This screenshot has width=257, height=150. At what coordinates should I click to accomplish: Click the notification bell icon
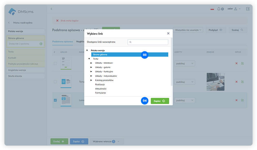tap(219, 9)
